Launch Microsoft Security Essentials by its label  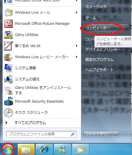[39, 101]
